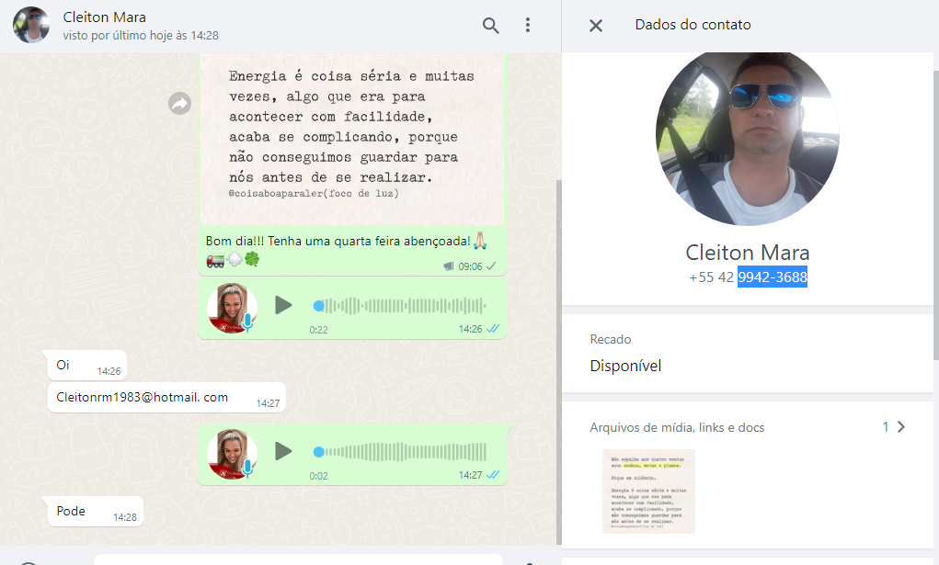939x565 pixels.
Task: Close the Dados do contato panel
Action: click(x=596, y=26)
